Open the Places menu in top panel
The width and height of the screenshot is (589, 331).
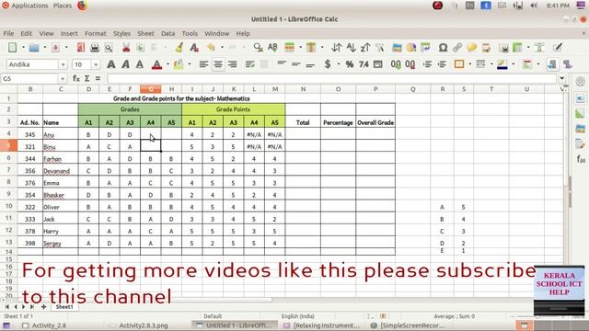pos(63,6)
